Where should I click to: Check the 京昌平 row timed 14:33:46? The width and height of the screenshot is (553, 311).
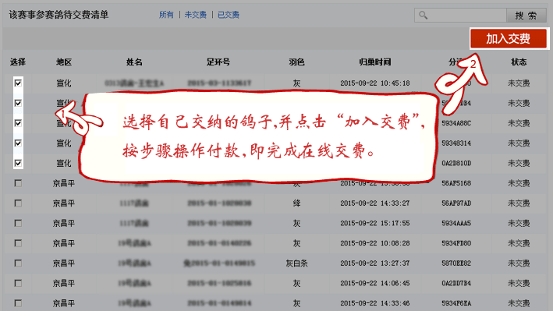pos(18,303)
